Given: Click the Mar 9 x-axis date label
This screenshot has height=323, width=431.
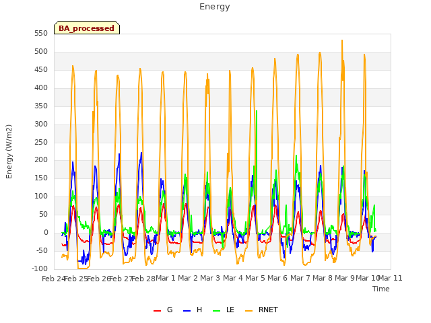Looking at the screenshot, I should click(345, 279).
